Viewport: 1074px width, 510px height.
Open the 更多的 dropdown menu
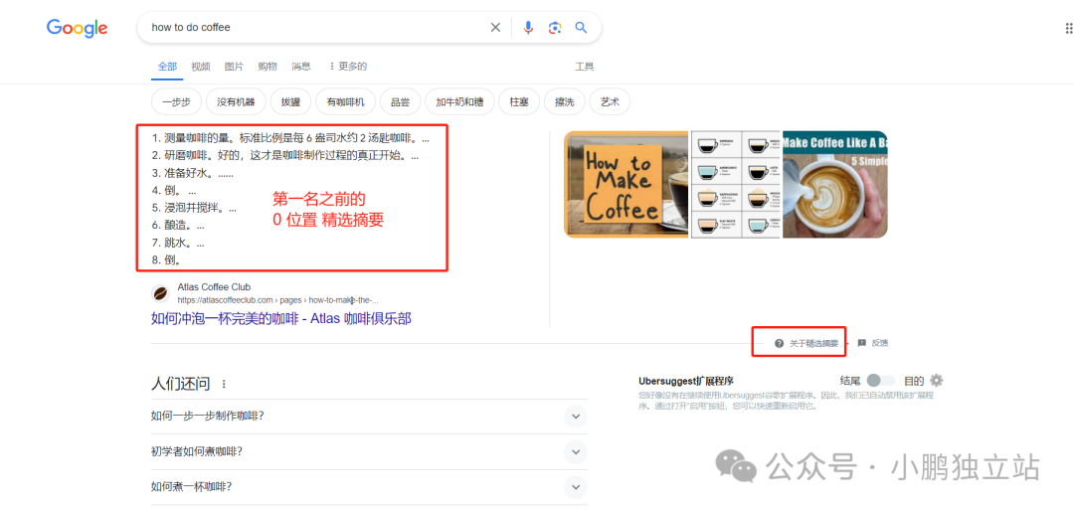coord(348,67)
